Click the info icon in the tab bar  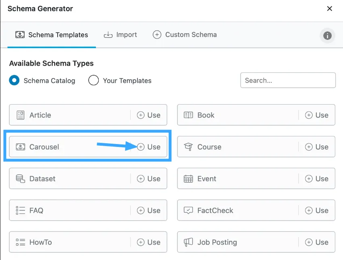[x=327, y=36]
